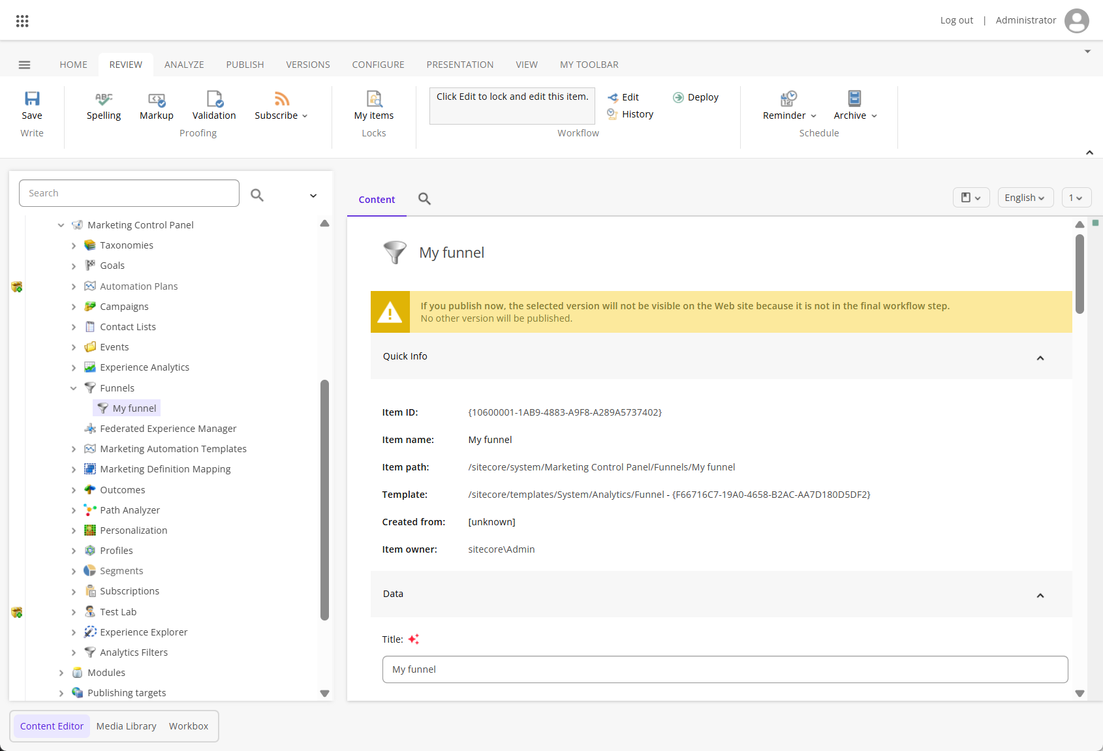Switch to the VERSIONS ribbon tab
Viewport: 1103px width, 751px height.
coord(308,65)
